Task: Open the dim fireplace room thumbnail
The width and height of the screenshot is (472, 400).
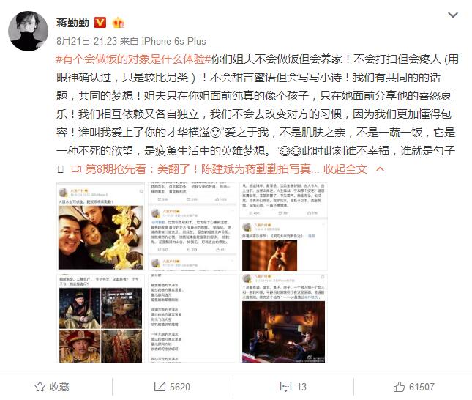Action: 283,318
